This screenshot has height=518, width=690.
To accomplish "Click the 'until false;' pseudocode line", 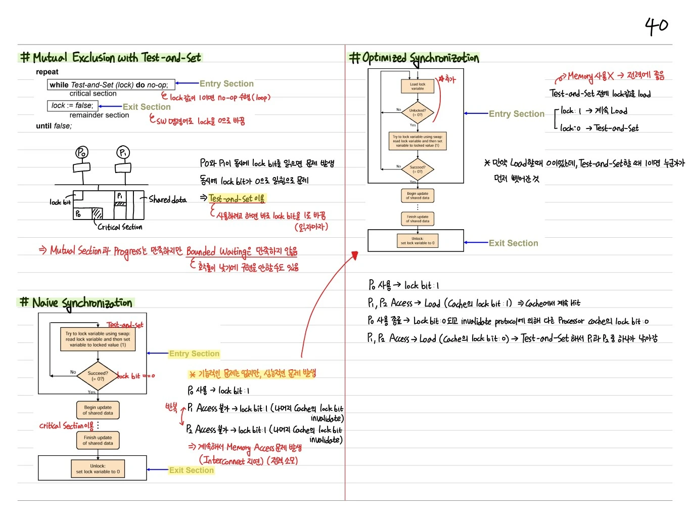I will [x=54, y=125].
